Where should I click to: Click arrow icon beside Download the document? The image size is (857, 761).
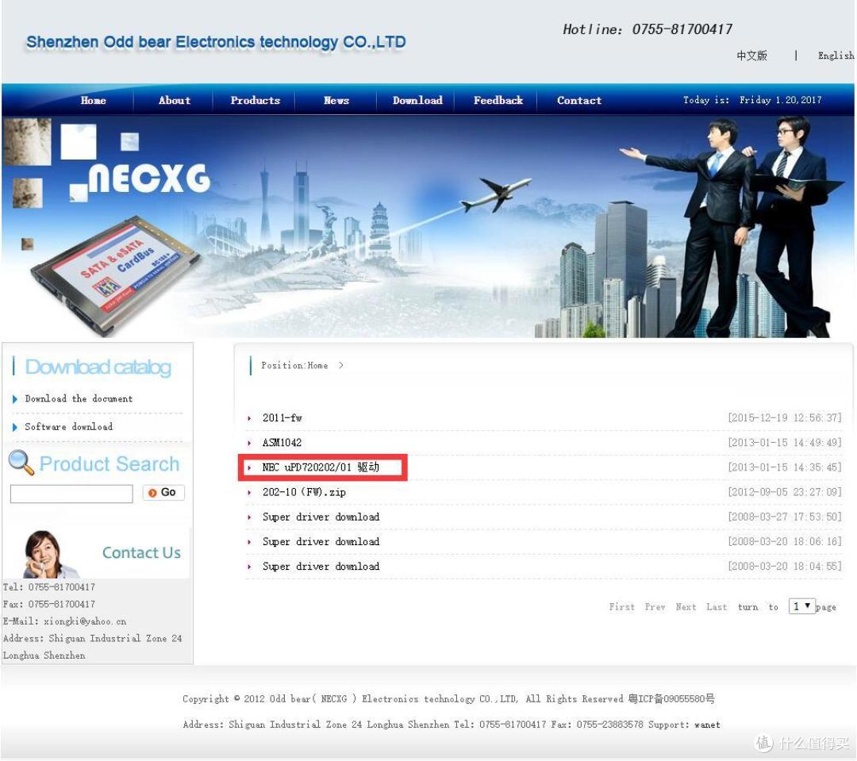pos(15,400)
